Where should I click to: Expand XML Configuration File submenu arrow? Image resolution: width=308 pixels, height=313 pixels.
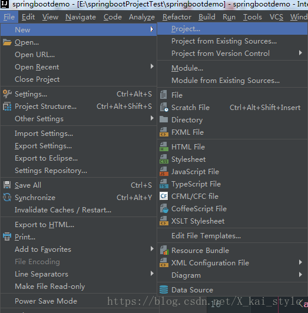(x=300, y=262)
